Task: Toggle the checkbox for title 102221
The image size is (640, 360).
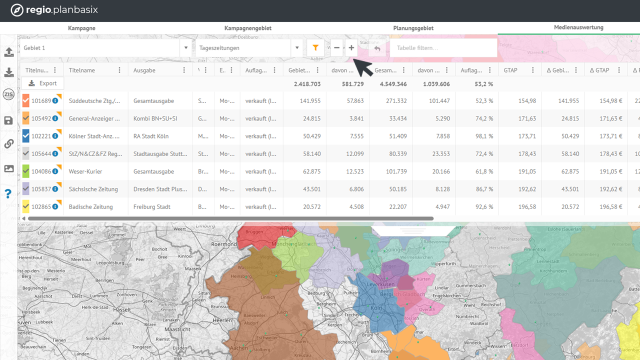Action: 26,136
